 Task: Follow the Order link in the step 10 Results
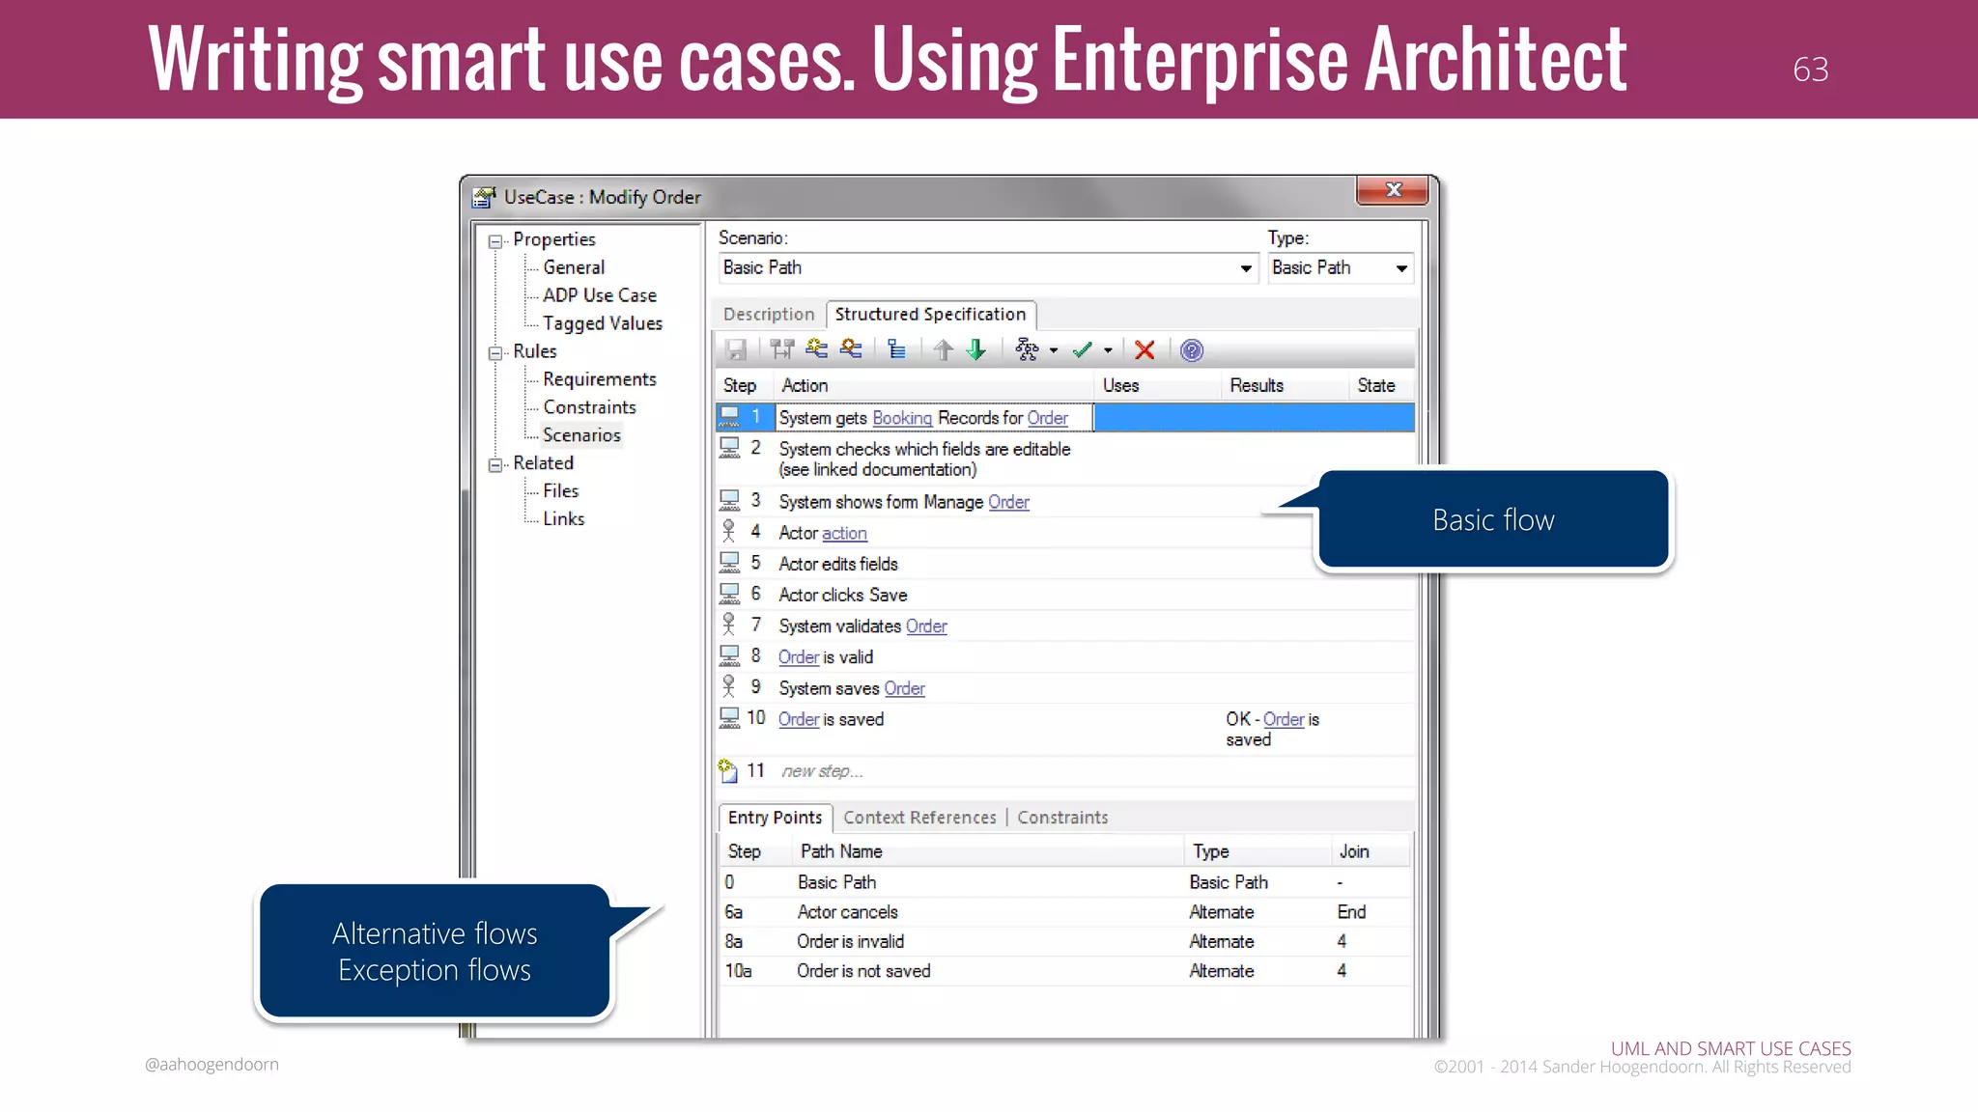click(1284, 719)
